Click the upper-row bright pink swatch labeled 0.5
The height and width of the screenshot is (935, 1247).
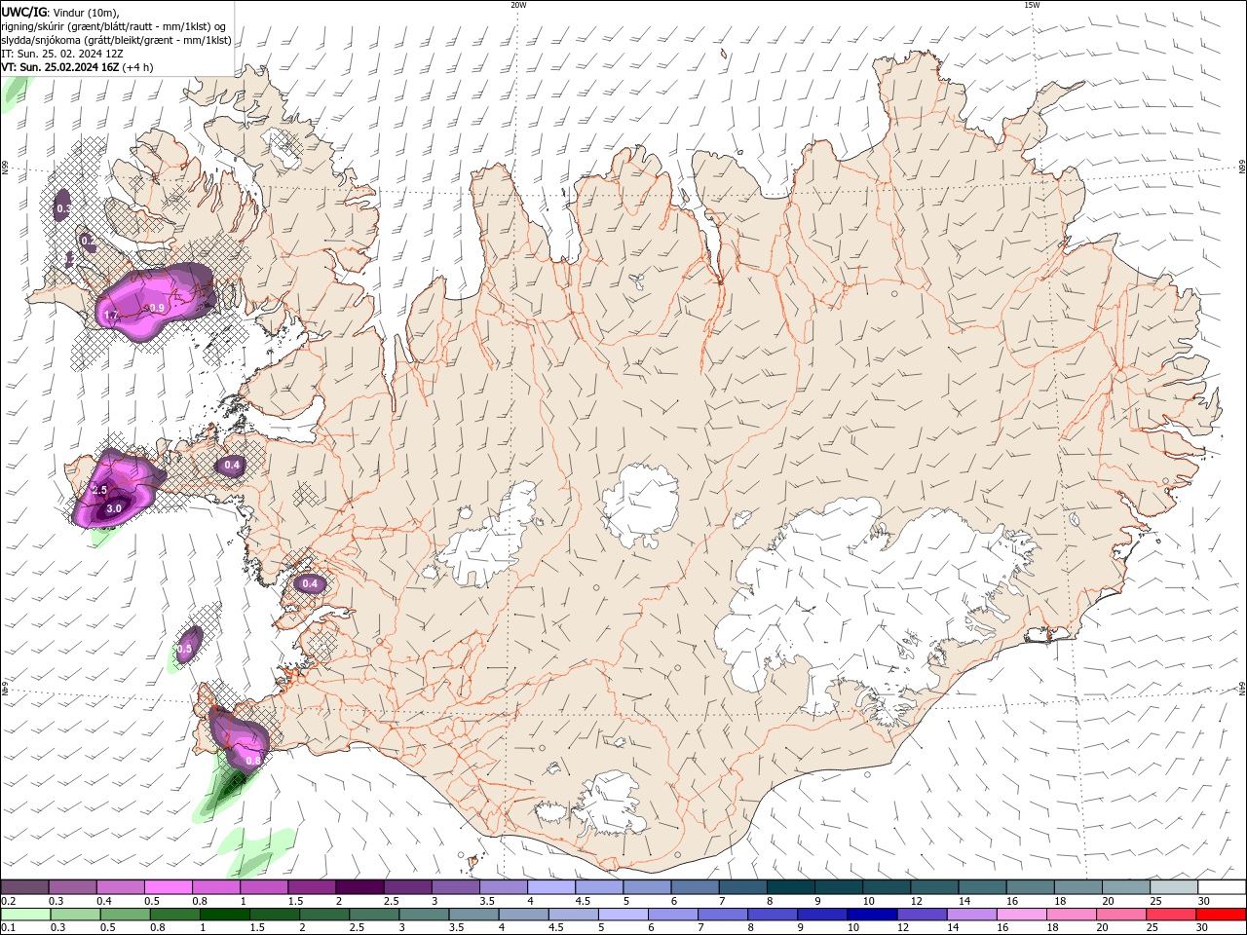pos(168,887)
